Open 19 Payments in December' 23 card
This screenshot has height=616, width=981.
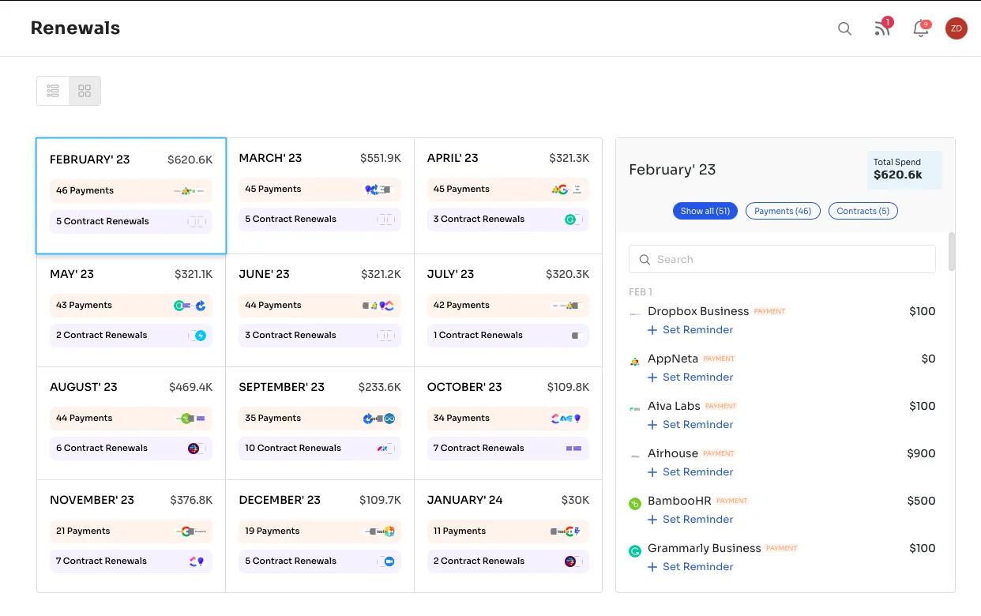tap(320, 531)
